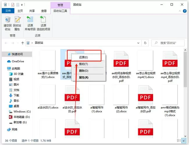Select OneDrive in the navigation pane
189x145 pixels.
[x=16, y=61]
